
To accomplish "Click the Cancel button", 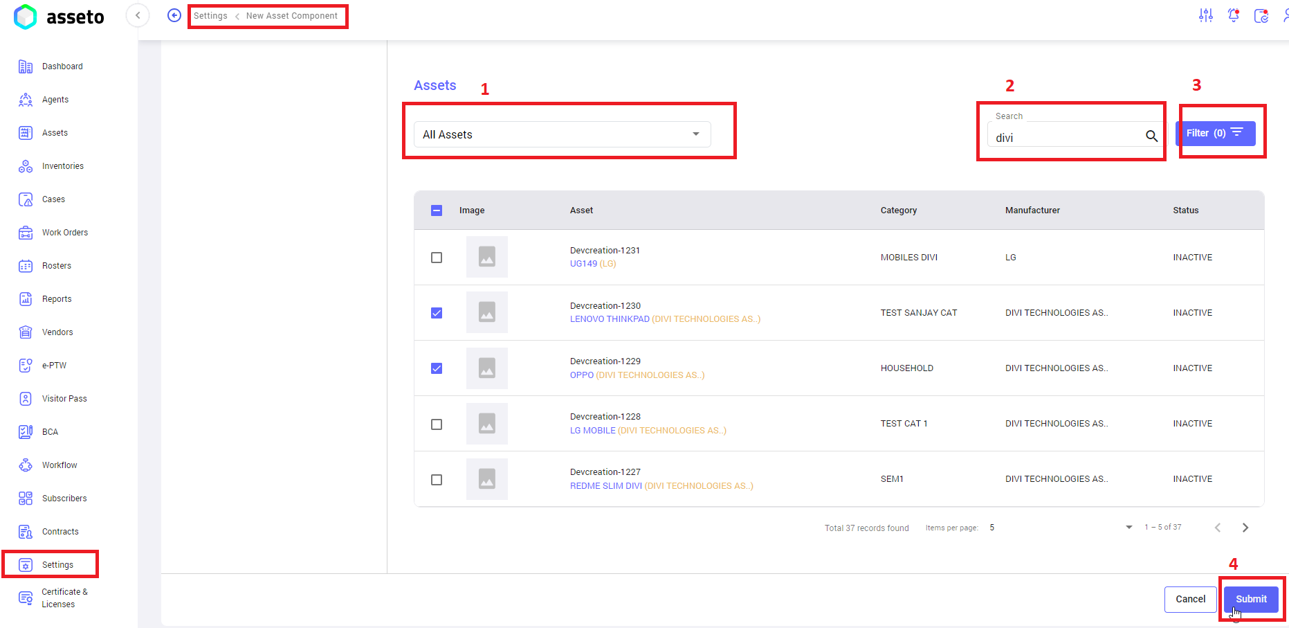I will click(1190, 599).
